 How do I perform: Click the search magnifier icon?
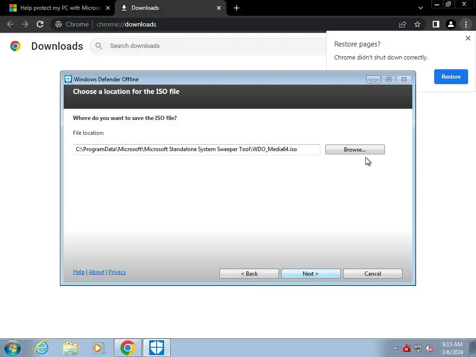[99, 46]
